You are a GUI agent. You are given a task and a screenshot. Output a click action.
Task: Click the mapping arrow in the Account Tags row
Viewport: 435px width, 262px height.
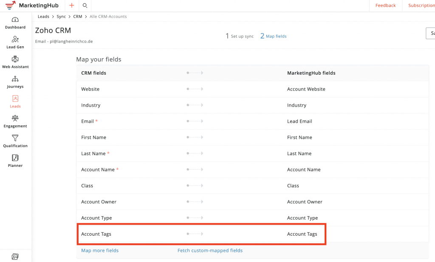click(195, 234)
